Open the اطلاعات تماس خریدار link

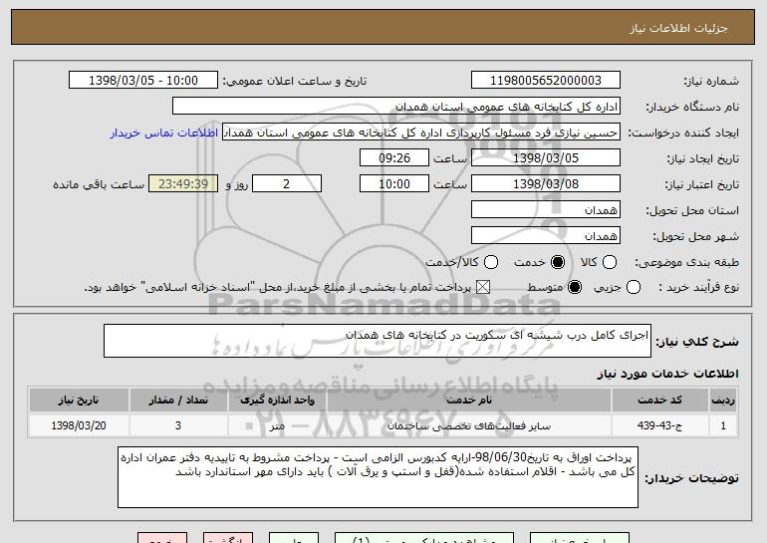(x=164, y=133)
